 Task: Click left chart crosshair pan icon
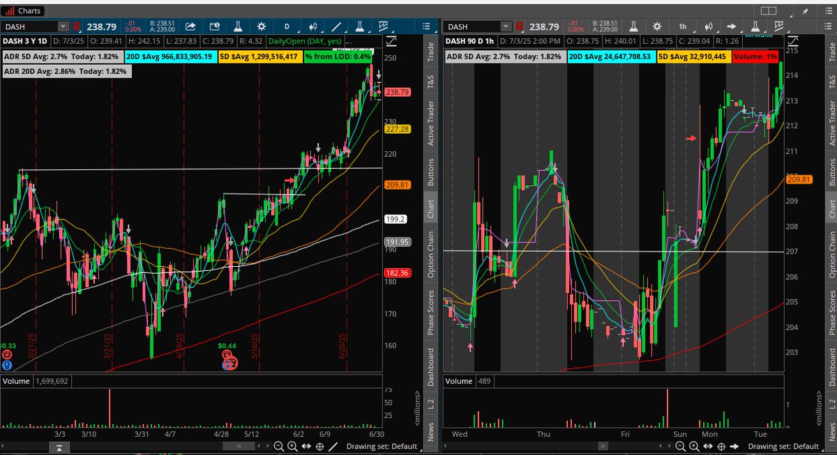point(318,446)
